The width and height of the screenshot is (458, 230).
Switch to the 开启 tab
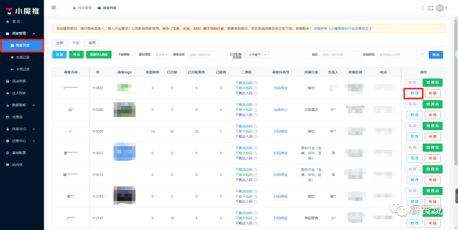coord(75,43)
